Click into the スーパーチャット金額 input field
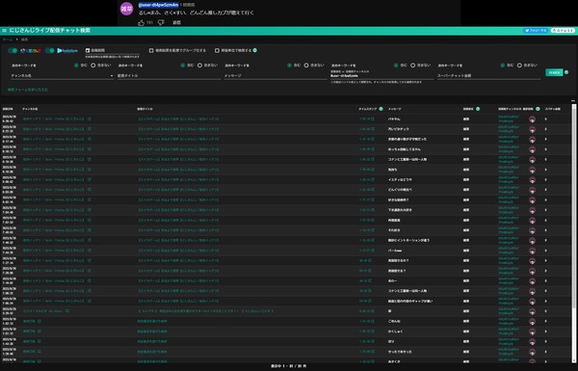The image size is (578, 371). [488, 75]
